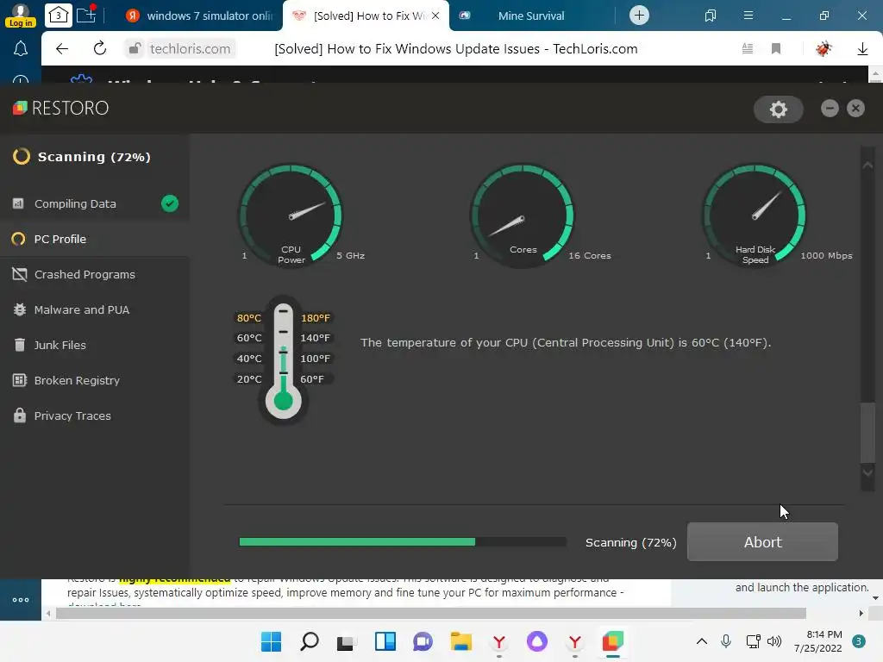Open browser downloads
The width and height of the screenshot is (883, 662).
(862, 49)
